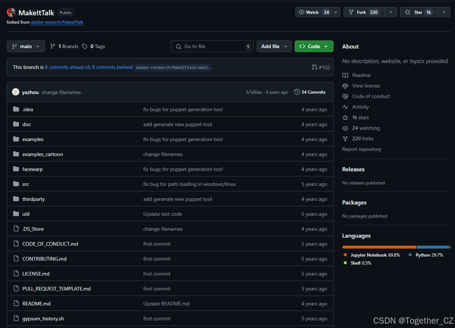The image size is (455, 328).
Task: Select the Shell 0.5% language entry
Action: (357, 263)
